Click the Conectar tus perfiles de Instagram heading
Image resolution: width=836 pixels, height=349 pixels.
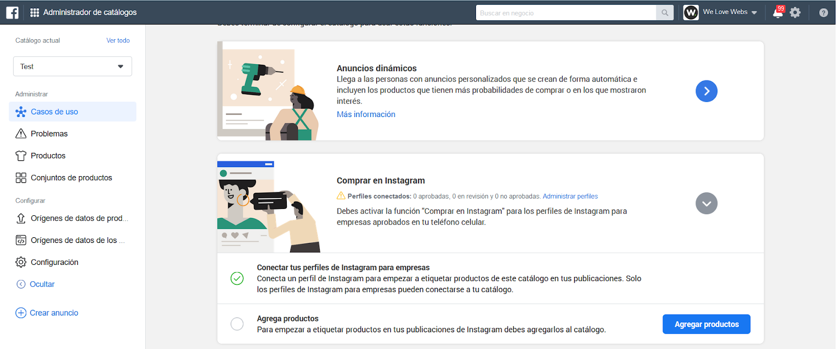[x=343, y=267]
